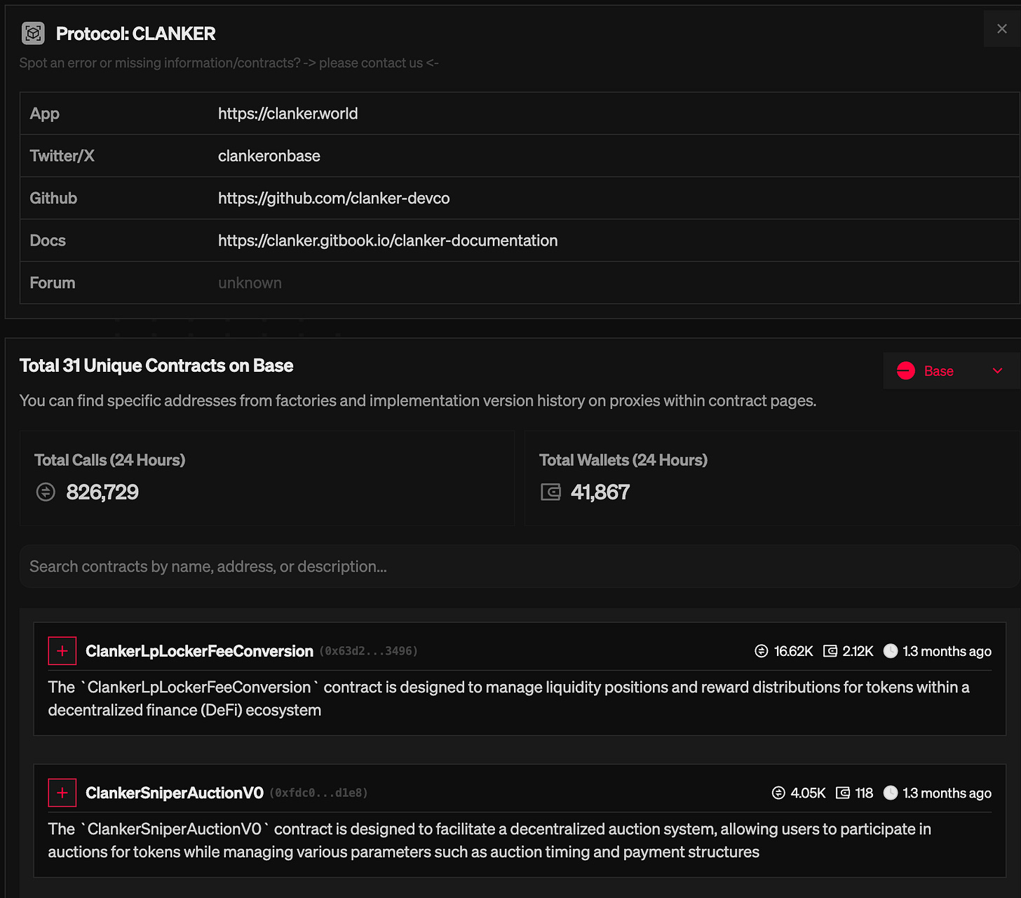Click 'Protocol: CLANKER' title text
This screenshot has width=1021, height=898.
(x=135, y=34)
